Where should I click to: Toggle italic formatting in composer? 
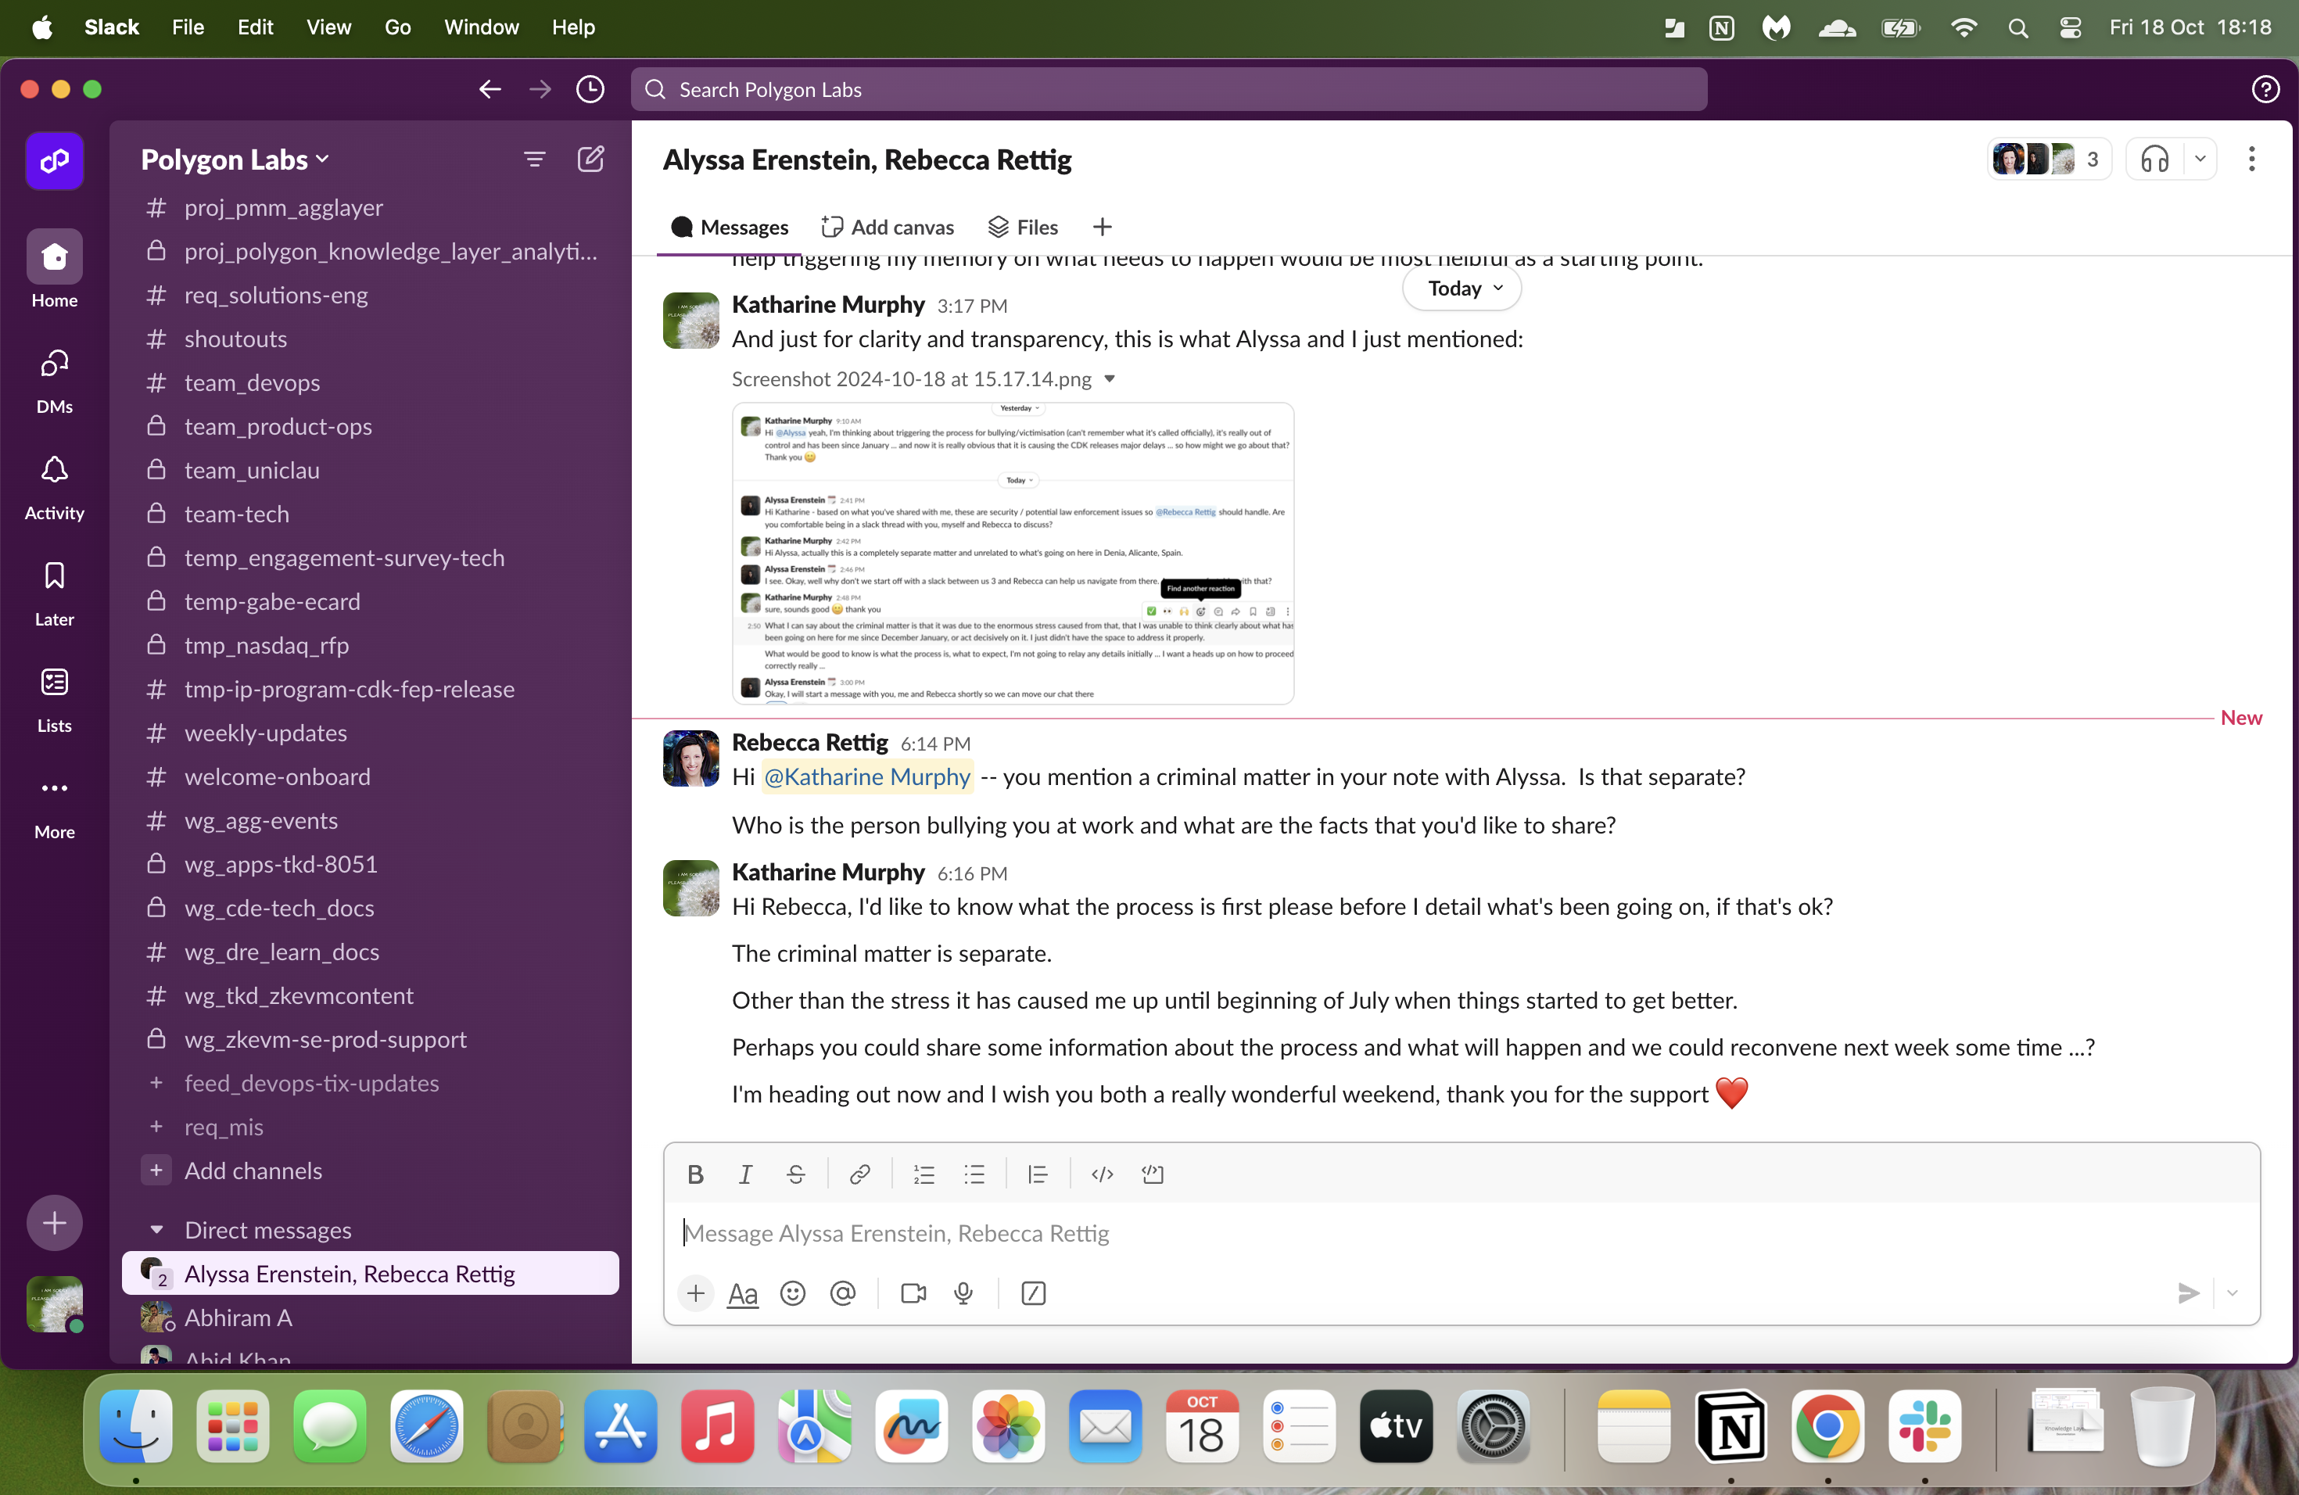coord(744,1174)
